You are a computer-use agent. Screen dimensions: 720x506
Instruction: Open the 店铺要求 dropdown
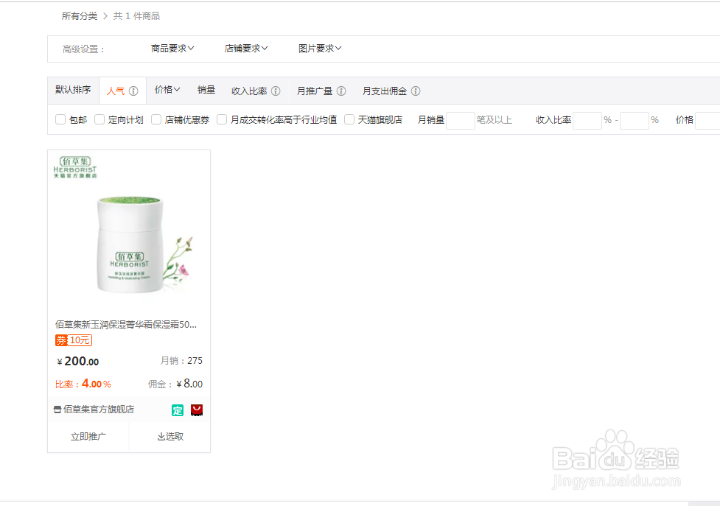coord(246,48)
